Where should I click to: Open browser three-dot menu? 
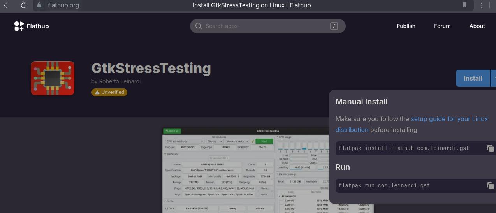482,5
